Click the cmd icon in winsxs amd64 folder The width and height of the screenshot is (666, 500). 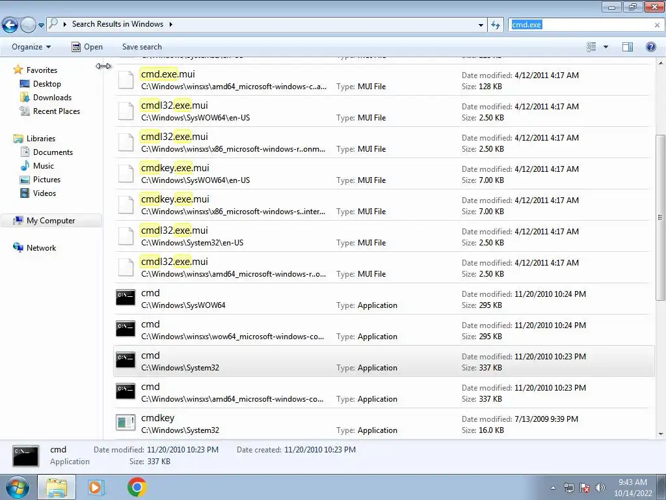126,391
